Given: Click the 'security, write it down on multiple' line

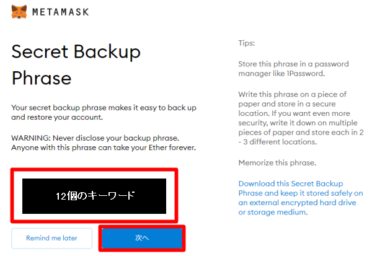Looking at the screenshot, I should 298,123.
